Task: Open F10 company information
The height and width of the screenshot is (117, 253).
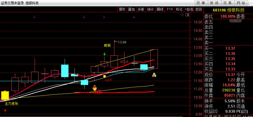Action: point(170,9)
